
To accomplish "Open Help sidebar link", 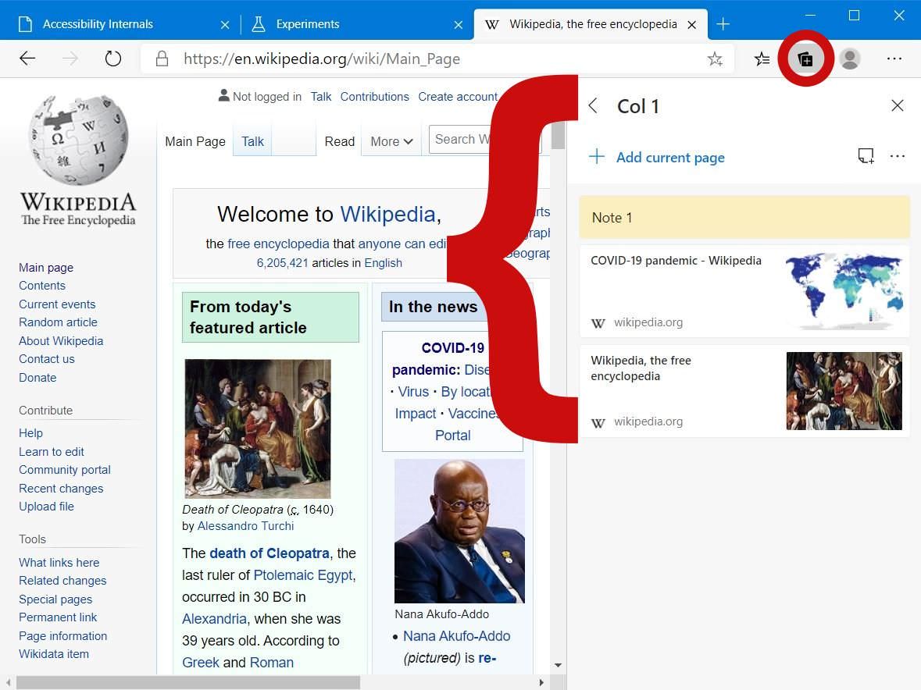I will 30,433.
